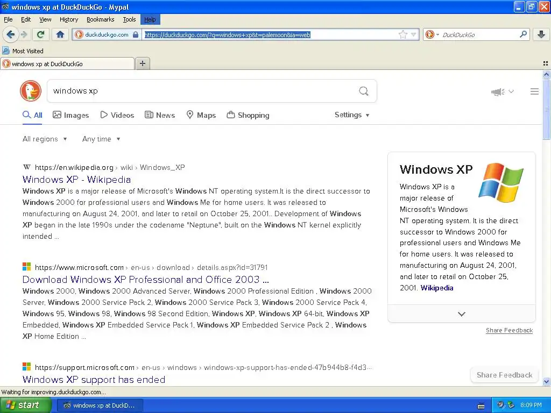This screenshot has width=551, height=413.
Task: Open the View menu
Action: (x=45, y=19)
